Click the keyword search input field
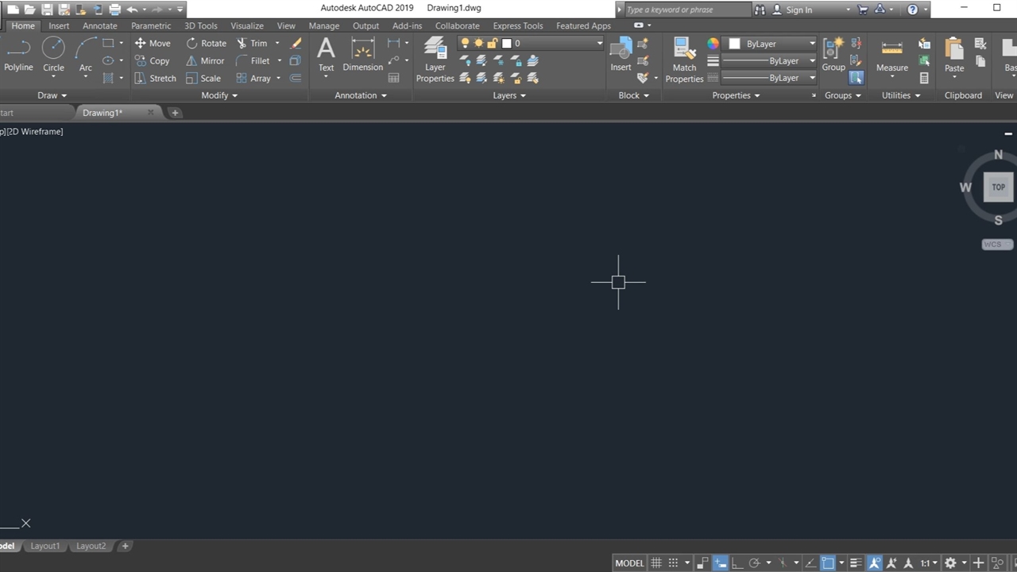 [686, 10]
